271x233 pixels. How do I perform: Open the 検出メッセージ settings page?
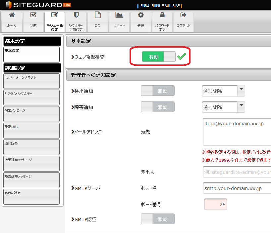pyautogui.click(x=31, y=114)
